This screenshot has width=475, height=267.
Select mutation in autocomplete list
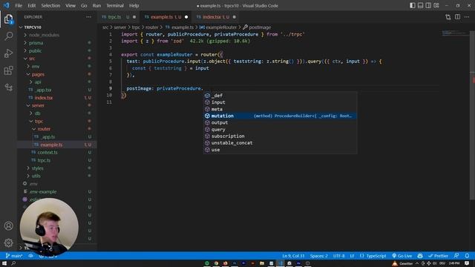[280, 116]
